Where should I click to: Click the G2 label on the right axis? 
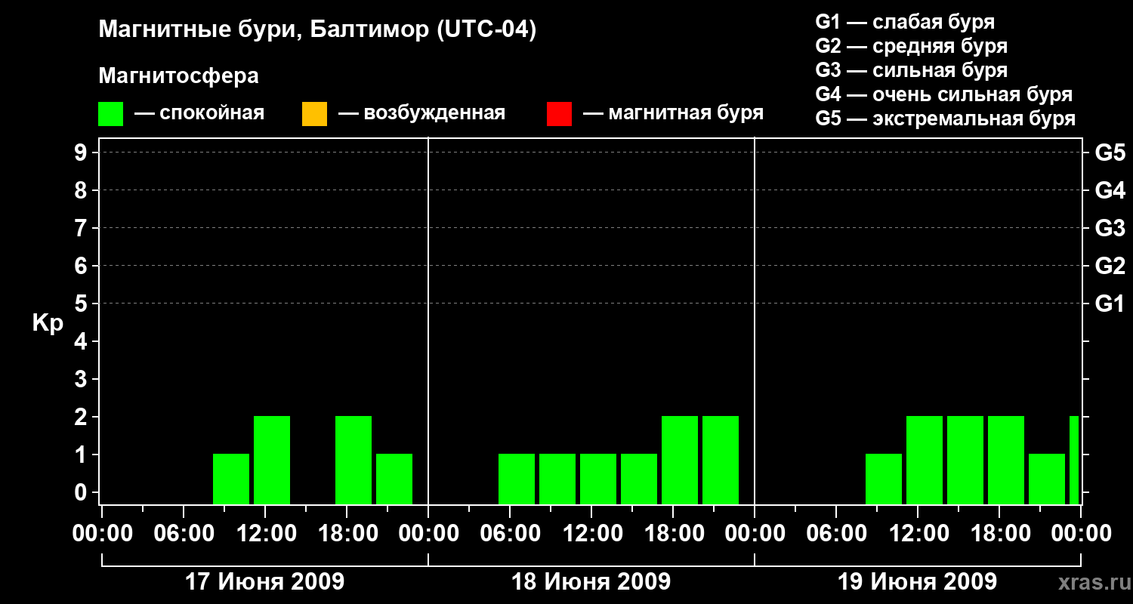(1110, 266)
